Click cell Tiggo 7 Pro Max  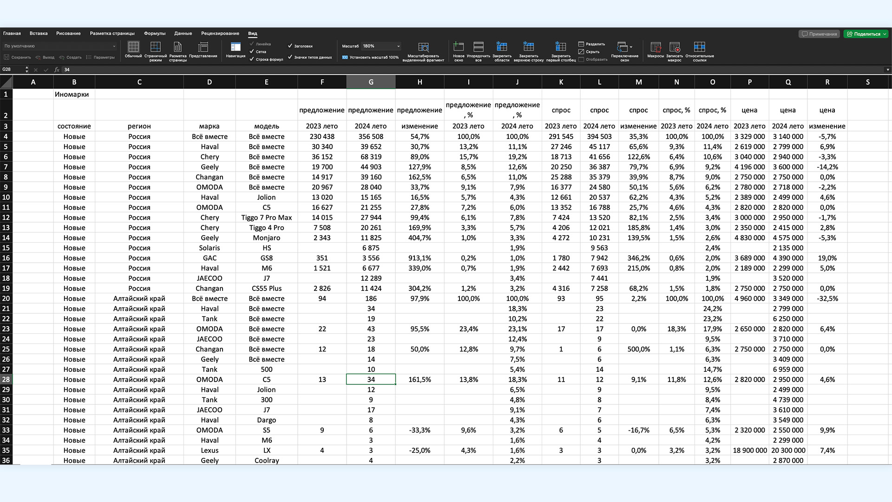[267, 218]
